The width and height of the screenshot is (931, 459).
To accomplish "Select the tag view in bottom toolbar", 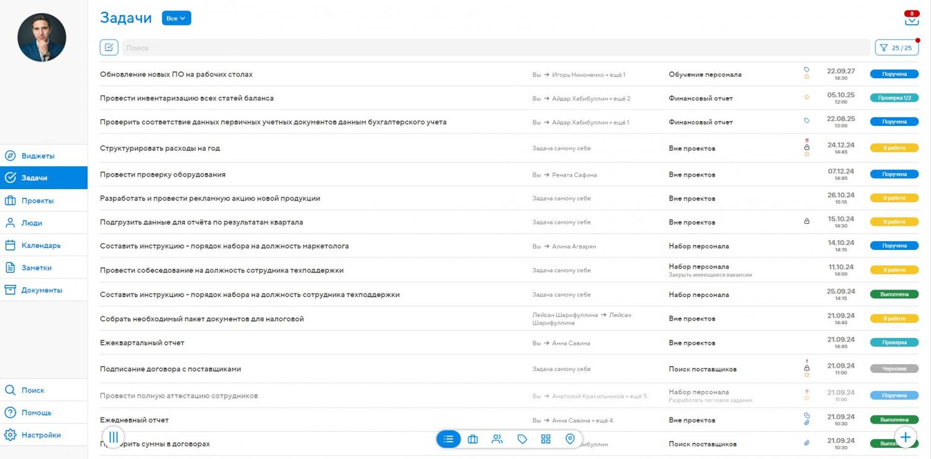I will 522,439.
